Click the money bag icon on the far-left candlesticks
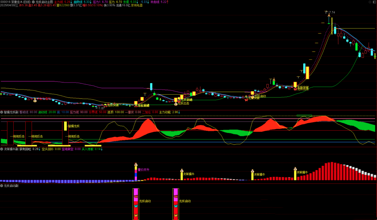 click(x=35, y=101)
